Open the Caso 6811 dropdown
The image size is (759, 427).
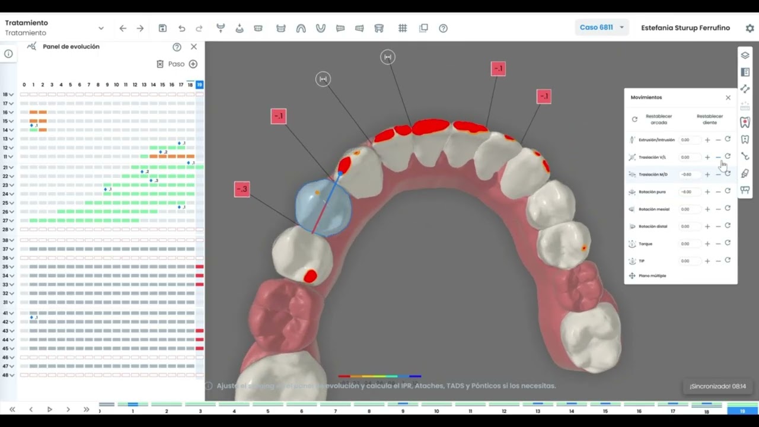[602, 27]
